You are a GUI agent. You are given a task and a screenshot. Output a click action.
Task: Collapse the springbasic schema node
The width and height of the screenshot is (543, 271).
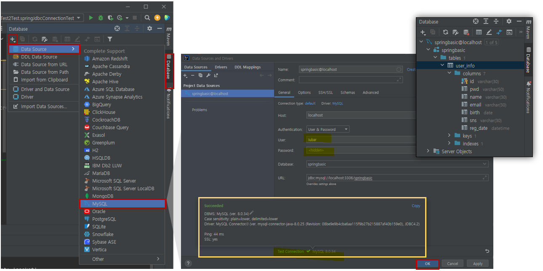[x=429, y=50]
